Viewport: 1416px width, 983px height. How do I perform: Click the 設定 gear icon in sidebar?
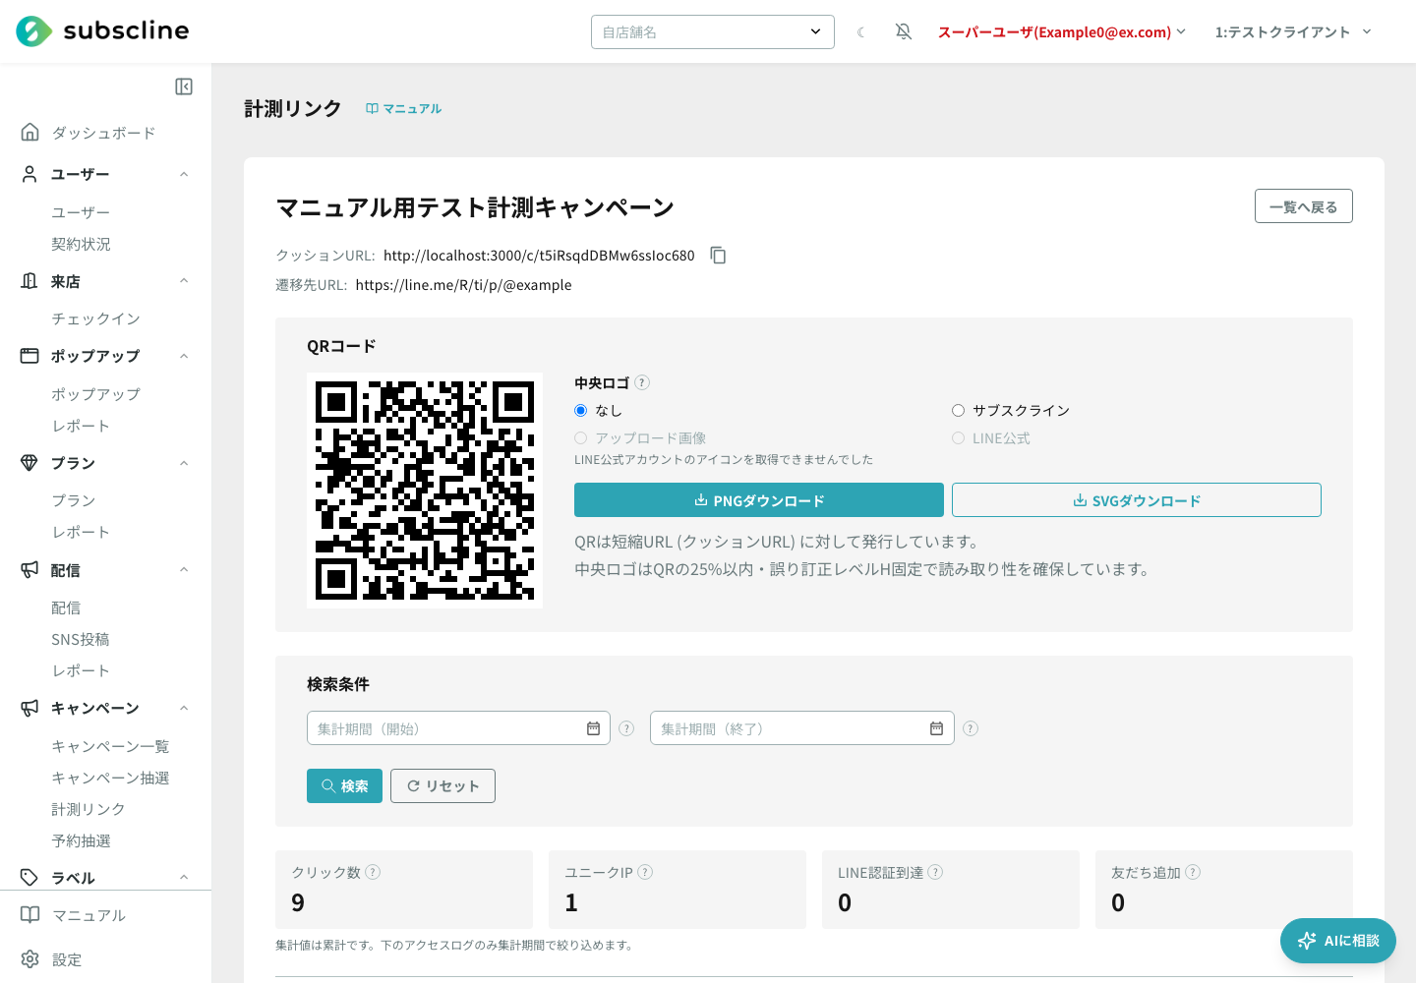(30, 959)
